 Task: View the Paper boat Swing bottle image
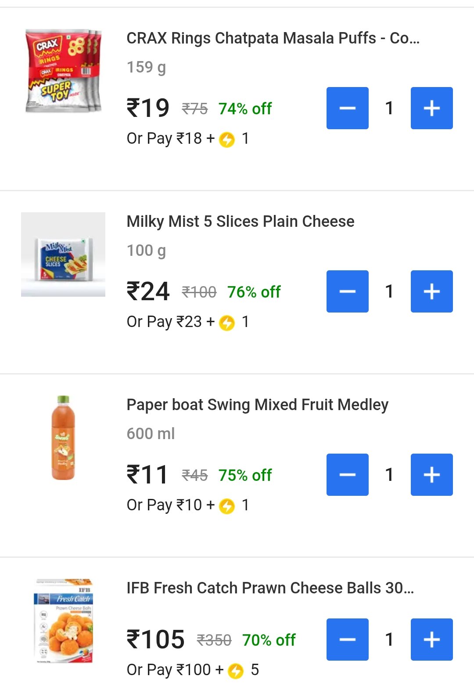63,438
